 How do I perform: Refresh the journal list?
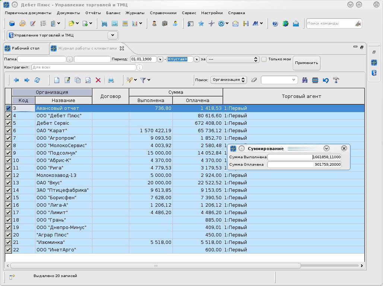point(37,80)
